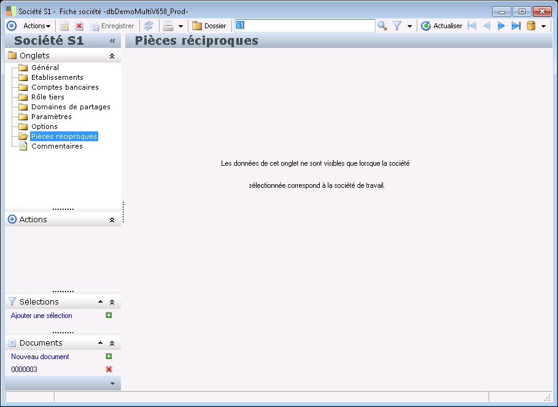The width and height of the screenshot is (558, 407).
Task: Go to the next record
Action: point(501,26)
